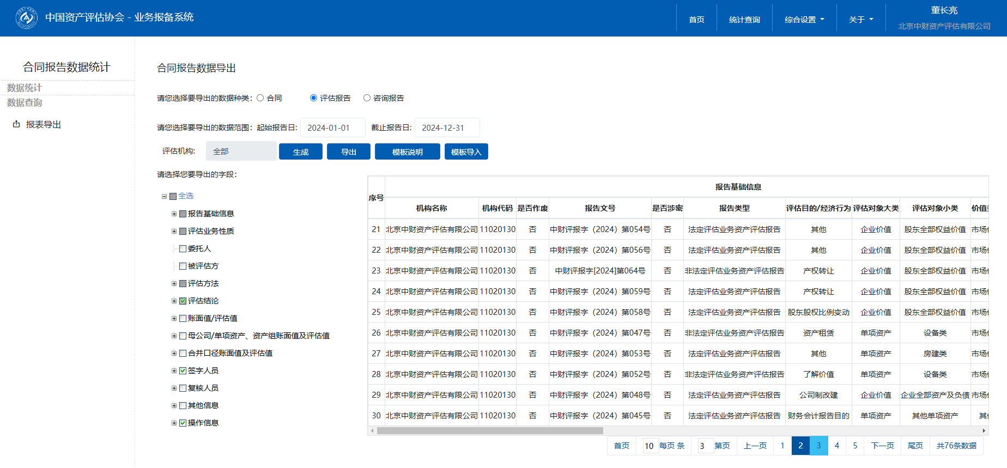Screen dimensions: 1007x468
Task: Open the 关于 dropdown menu
Action: point(860,20)
